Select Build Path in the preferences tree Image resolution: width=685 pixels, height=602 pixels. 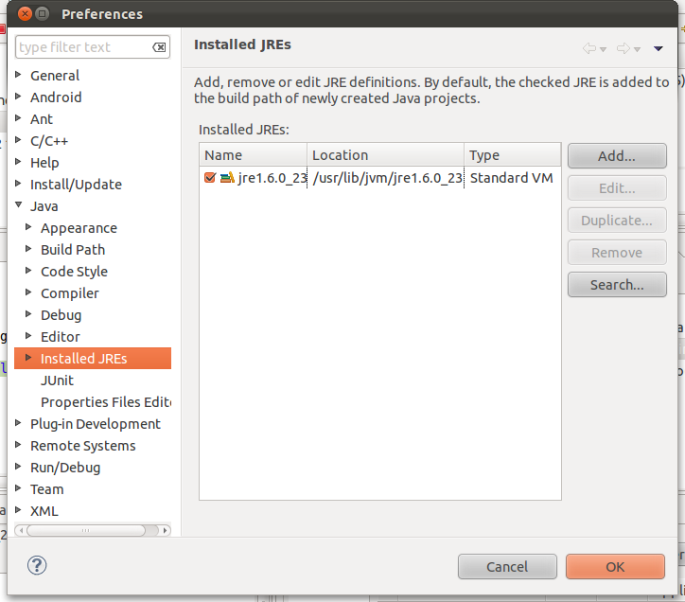73,250
